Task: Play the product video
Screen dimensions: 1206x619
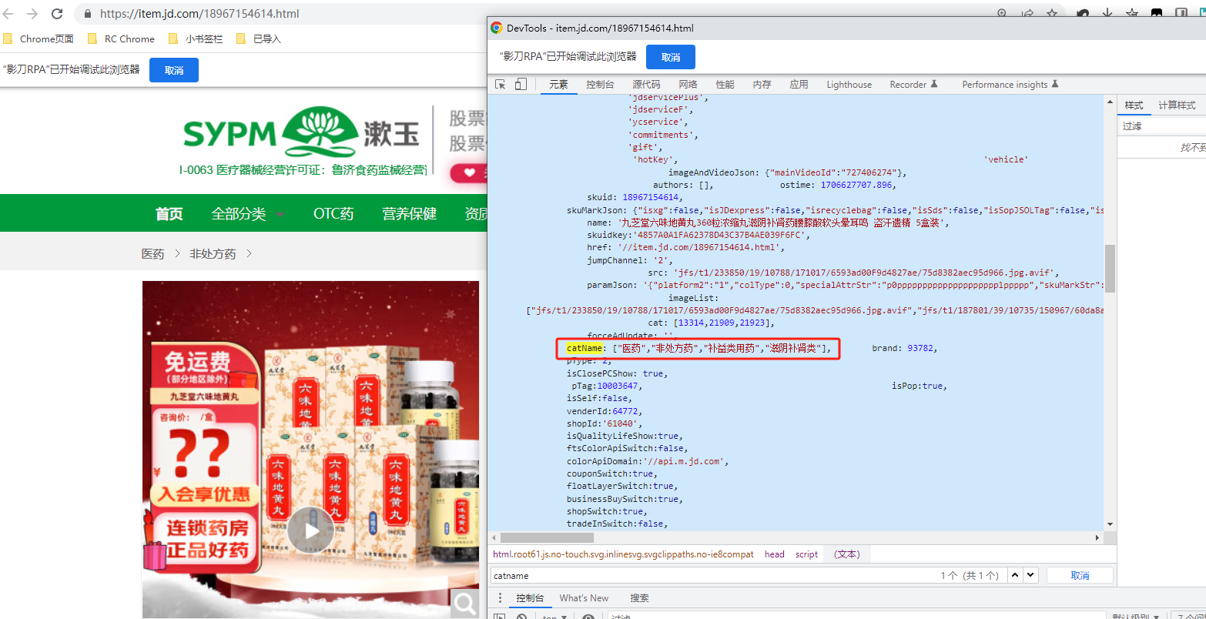Action: click(x=310, y=530)
